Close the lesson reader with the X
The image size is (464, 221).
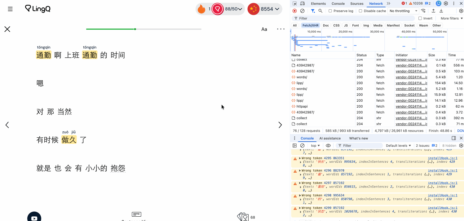(7, 29)
